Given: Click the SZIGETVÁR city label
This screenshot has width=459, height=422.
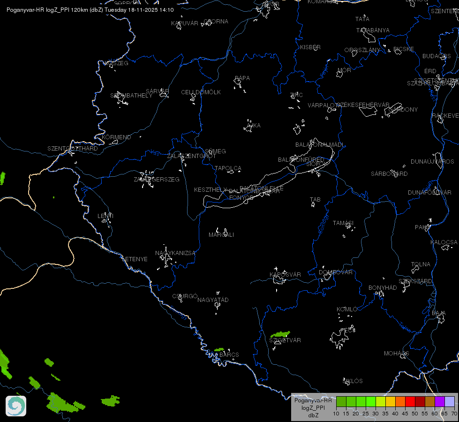Looking at the screenshot, I should click(x=285, y=340).
